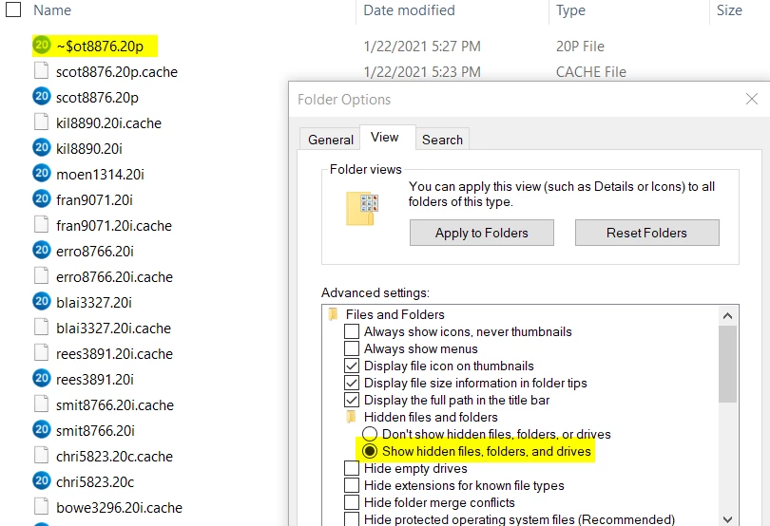This screenshot has height=526, width=770.
Task: Select the chri5823.20c file icon
Action: click(42, 480)
